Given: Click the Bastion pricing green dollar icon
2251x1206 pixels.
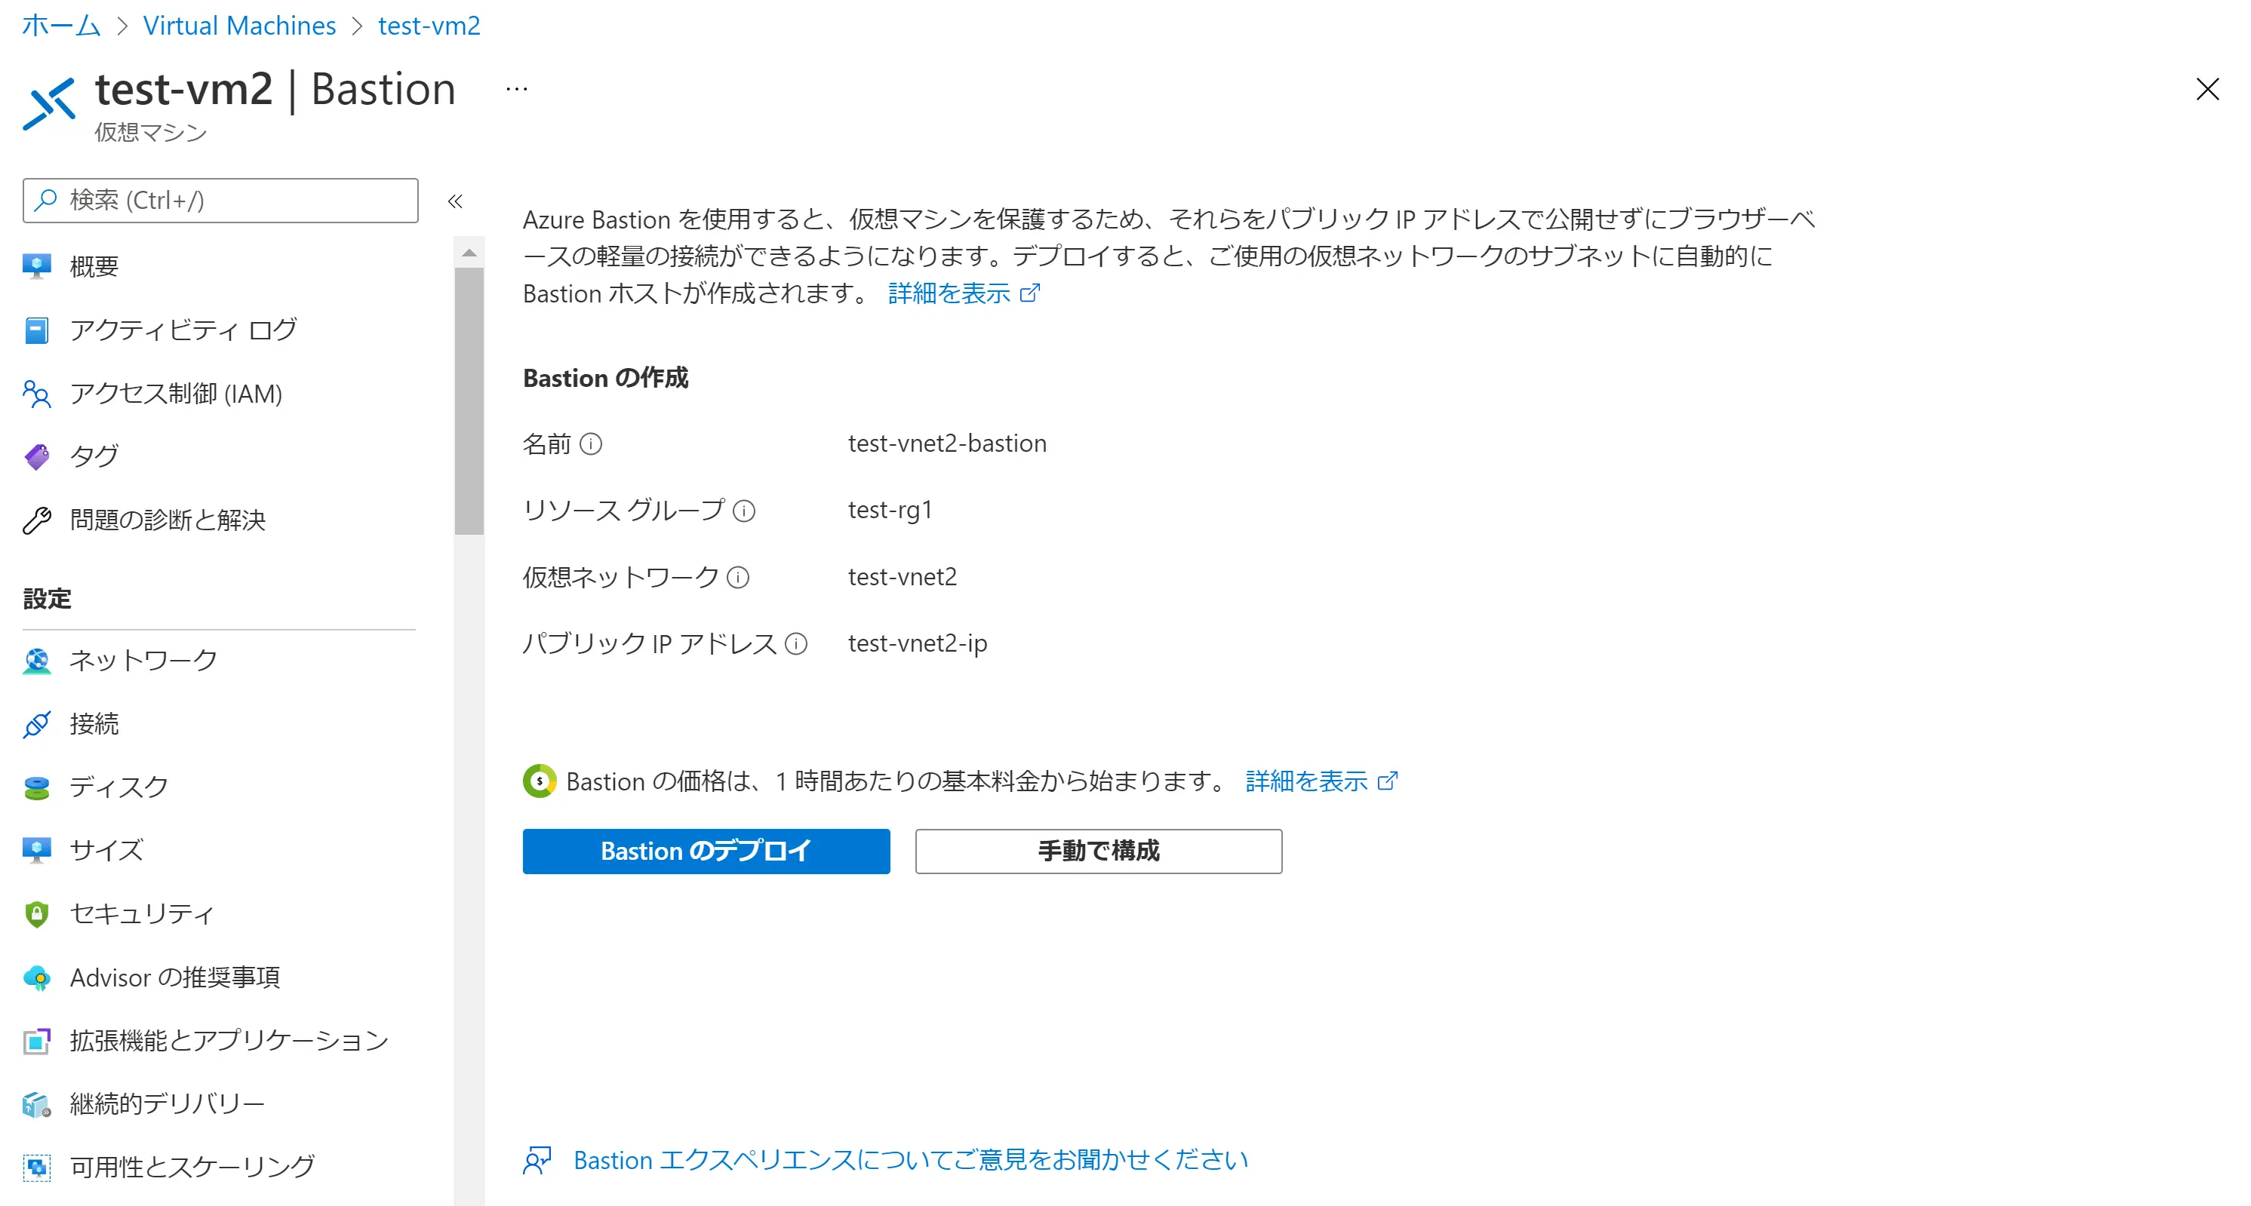Looking at the screenshot, I should pos(539,781).
